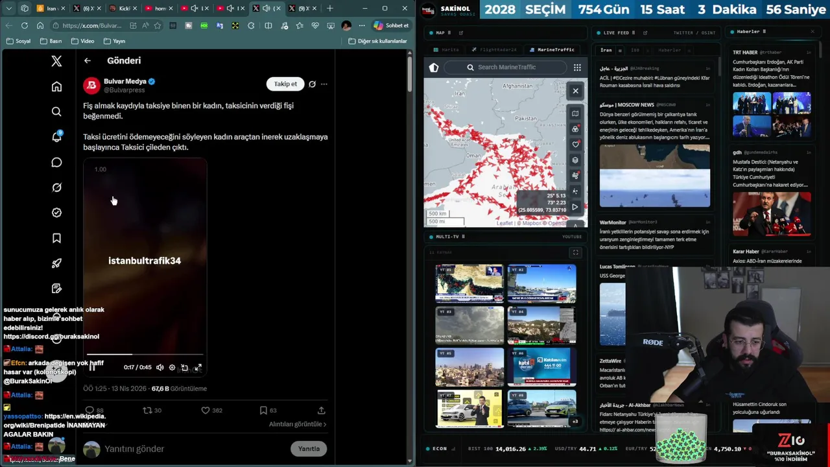Toggle MarineTraffic wind weather icon
Screen dimensions: 830x467
(x=575, y=176)
